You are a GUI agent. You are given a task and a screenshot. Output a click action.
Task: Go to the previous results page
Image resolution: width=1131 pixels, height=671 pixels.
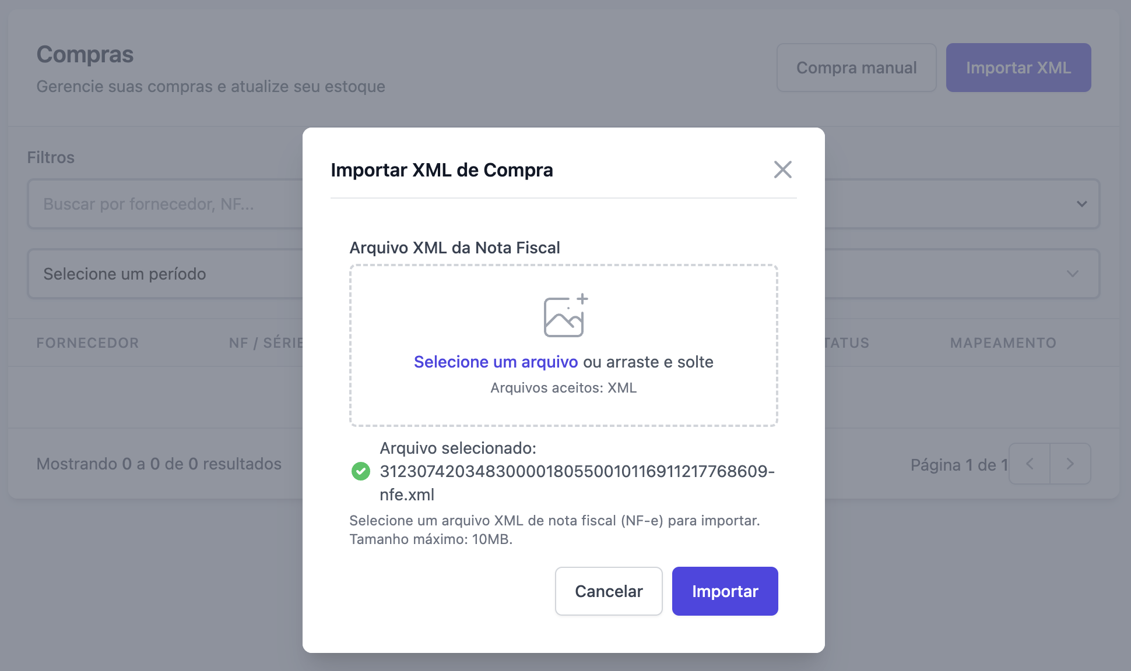(1030, 464)
